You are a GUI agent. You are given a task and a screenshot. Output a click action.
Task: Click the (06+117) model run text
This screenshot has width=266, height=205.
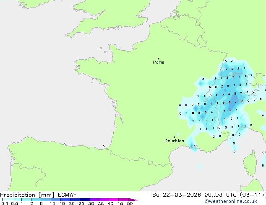[x=253, y=195]
